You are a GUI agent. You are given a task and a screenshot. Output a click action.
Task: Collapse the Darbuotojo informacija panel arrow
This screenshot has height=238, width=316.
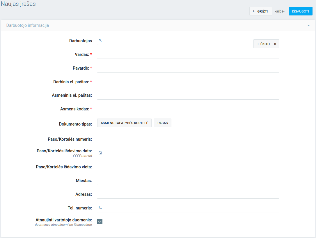coord(308,26)
